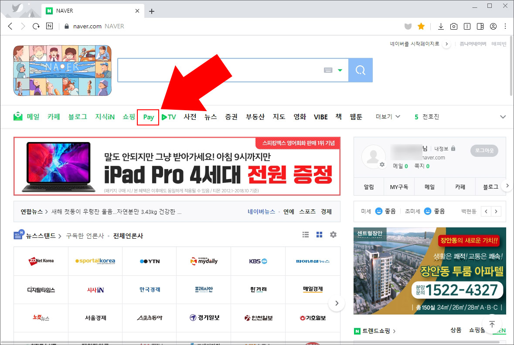
Task: Open 쇼핑 service
Action: click(x=129, y=117)
